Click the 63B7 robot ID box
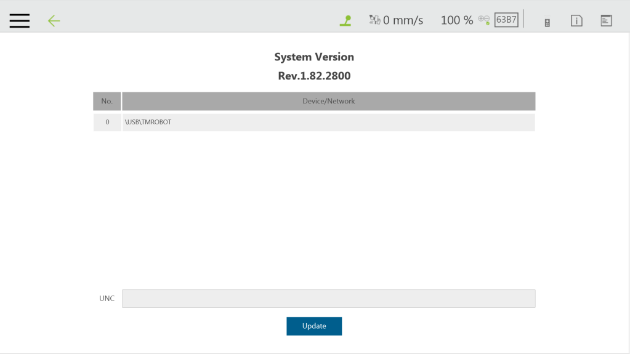630x354 pixels. click(x=506, y=20)
